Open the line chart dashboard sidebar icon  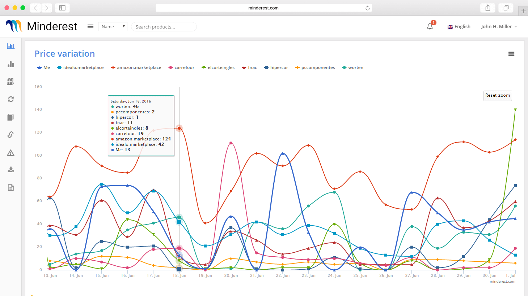point(11,46)
